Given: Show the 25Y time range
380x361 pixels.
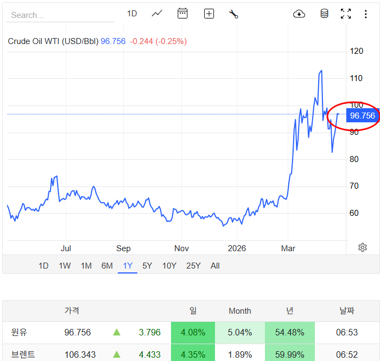Looking at the screenshot, I should tap(193, 266).
